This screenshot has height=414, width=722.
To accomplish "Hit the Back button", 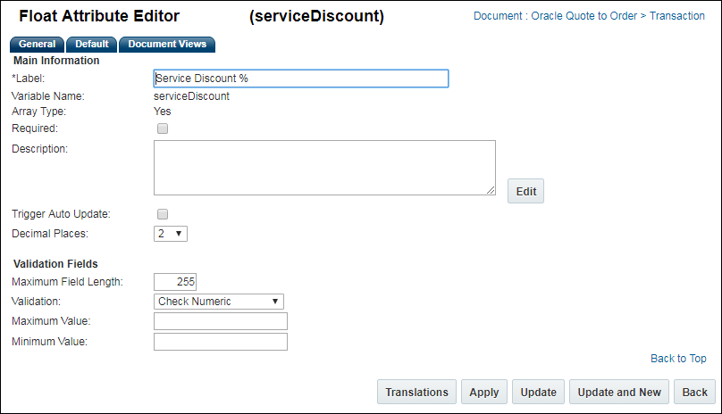I will [694, 393].
